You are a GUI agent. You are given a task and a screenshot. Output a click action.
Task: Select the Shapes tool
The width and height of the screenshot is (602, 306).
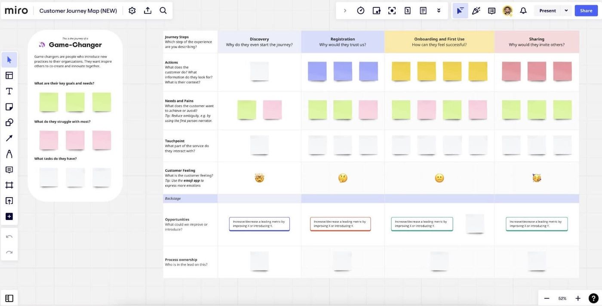tap(9, 123)
